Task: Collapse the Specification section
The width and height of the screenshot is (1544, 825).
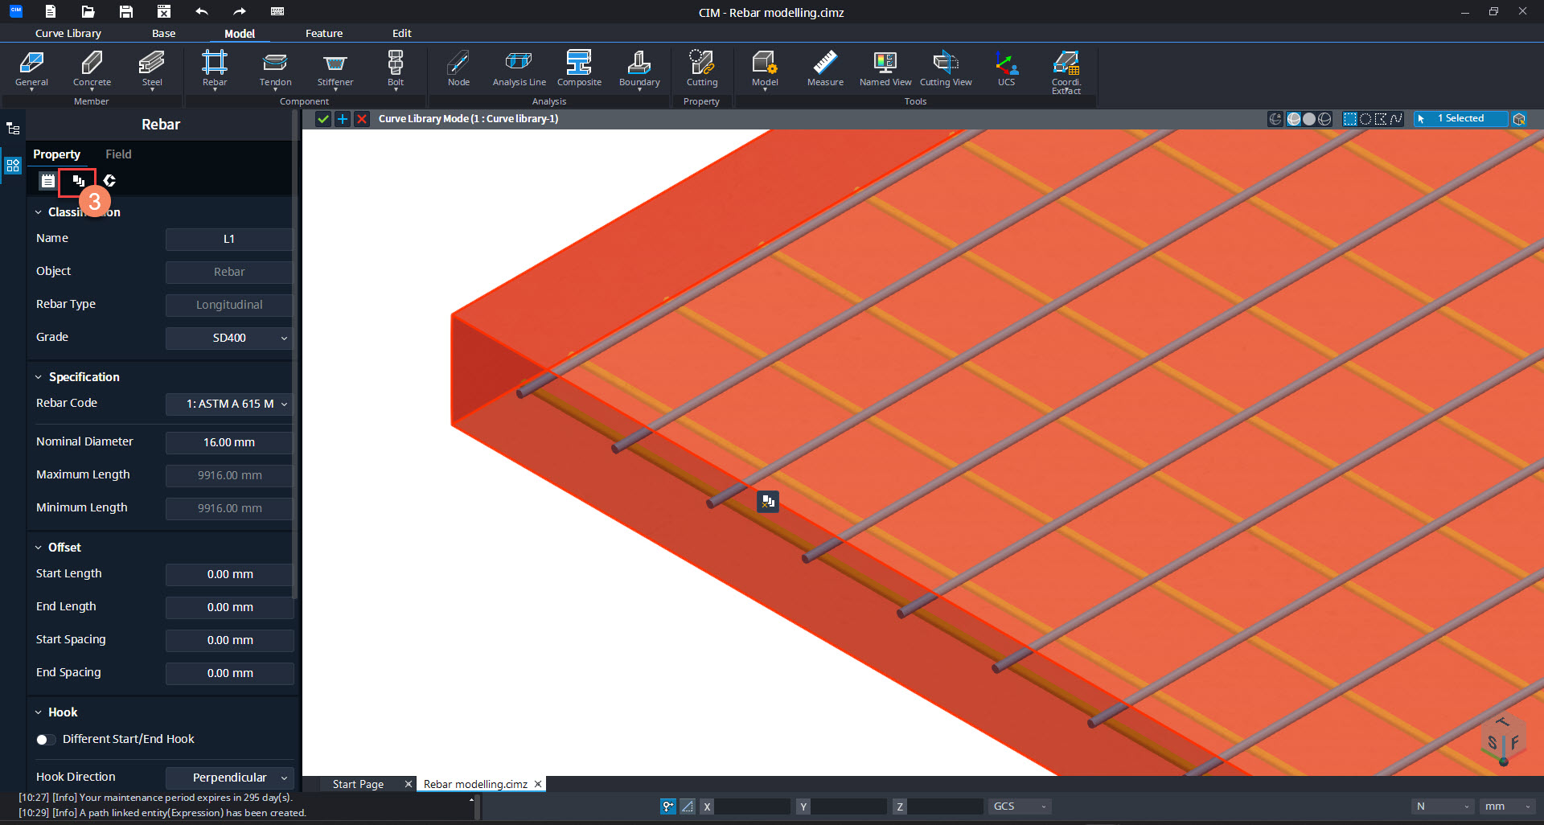Action: tap(39, 377)
